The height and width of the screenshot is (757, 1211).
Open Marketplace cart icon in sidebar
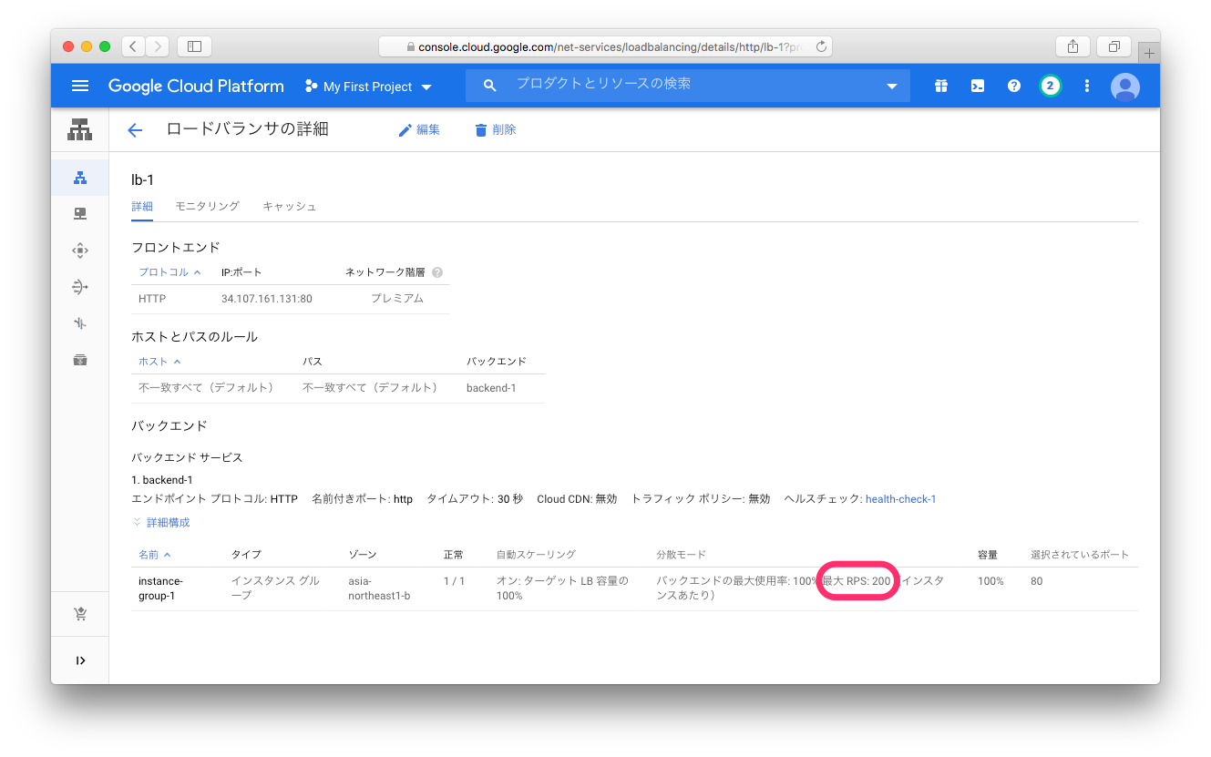tap(80, 614)
